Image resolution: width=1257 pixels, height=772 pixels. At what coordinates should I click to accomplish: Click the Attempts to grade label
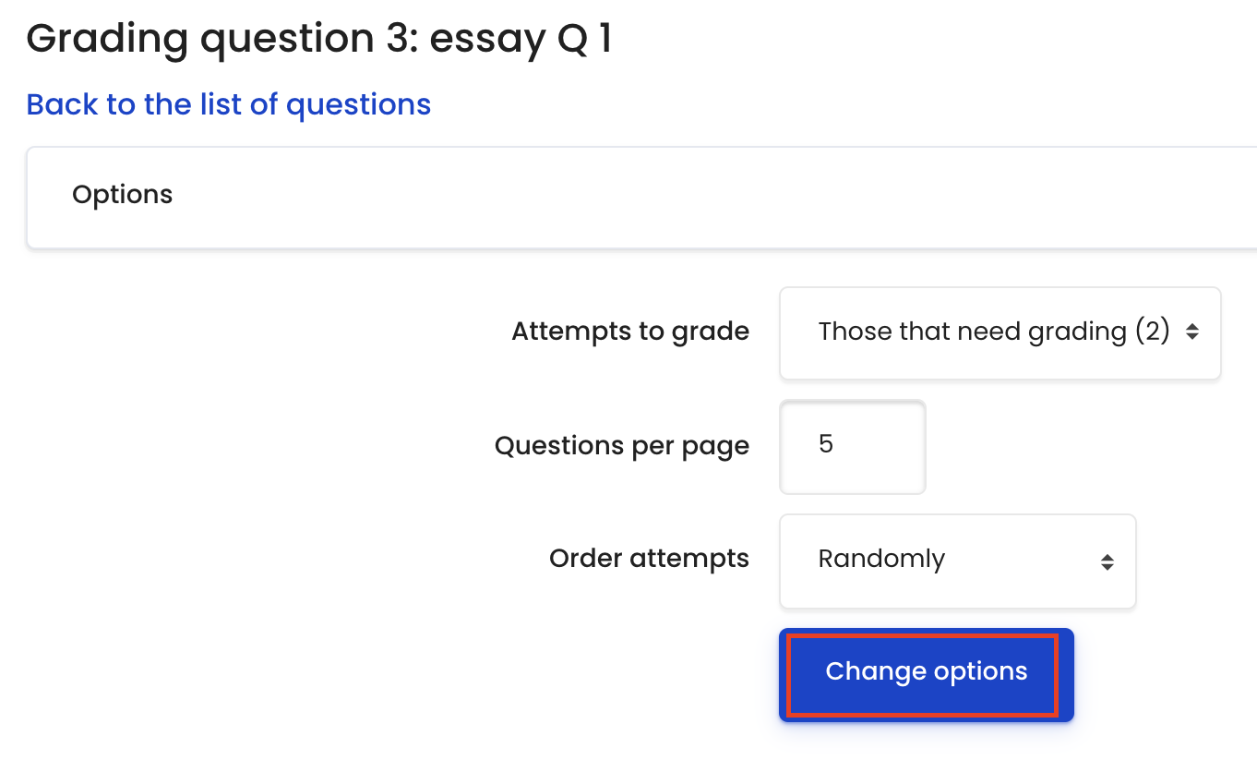630,332
